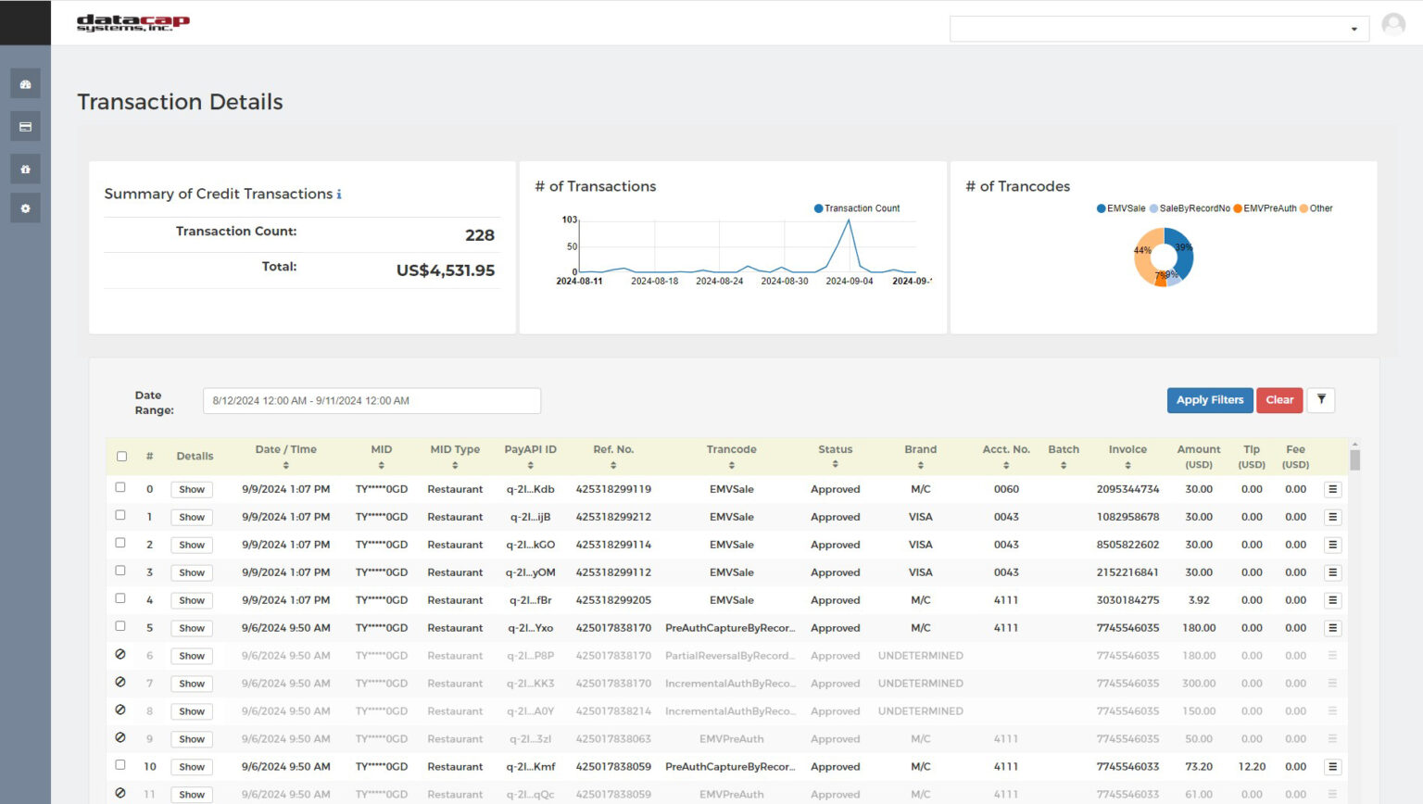Screen dimensions: 1423x804
Task: Sort the Status column using its sort arrows
Action: (x=835, y=466)
